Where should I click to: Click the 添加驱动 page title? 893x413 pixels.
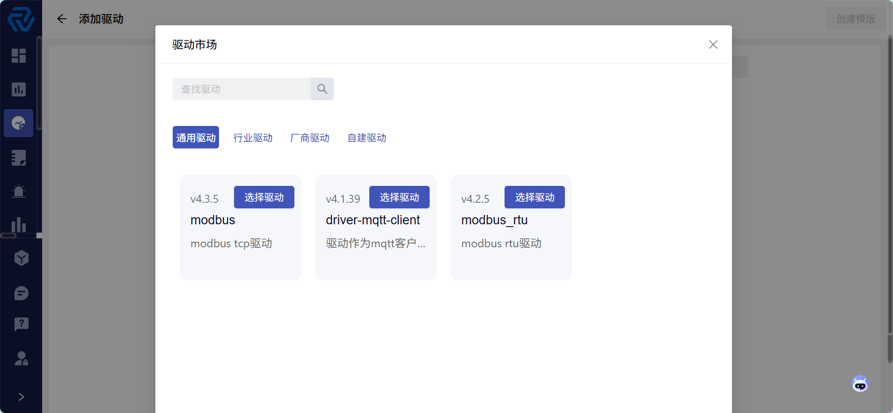coord(101,19)
